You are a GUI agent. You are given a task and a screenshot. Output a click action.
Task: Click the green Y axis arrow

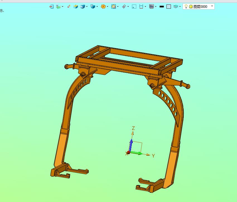click(136, 153)
